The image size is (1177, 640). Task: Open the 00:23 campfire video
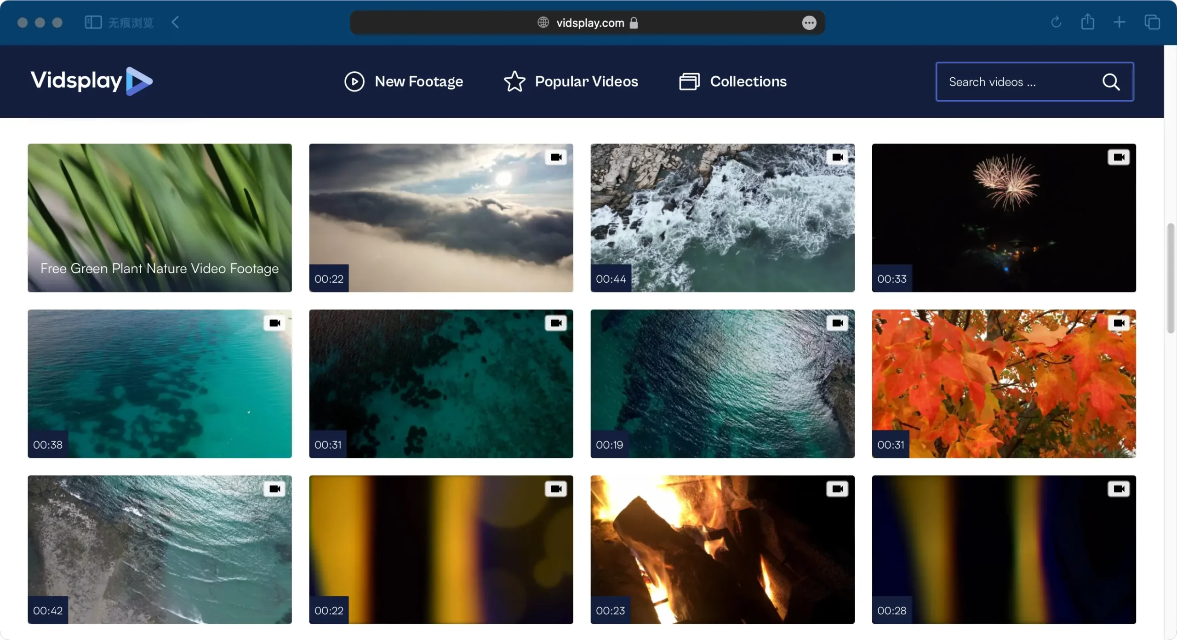coord(722,549)
